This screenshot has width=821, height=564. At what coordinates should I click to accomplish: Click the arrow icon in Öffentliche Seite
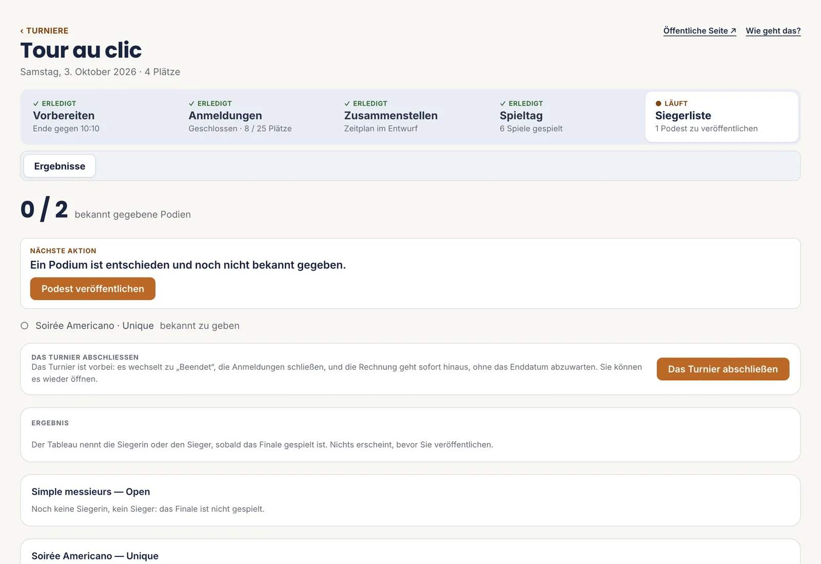coord(733,31)
